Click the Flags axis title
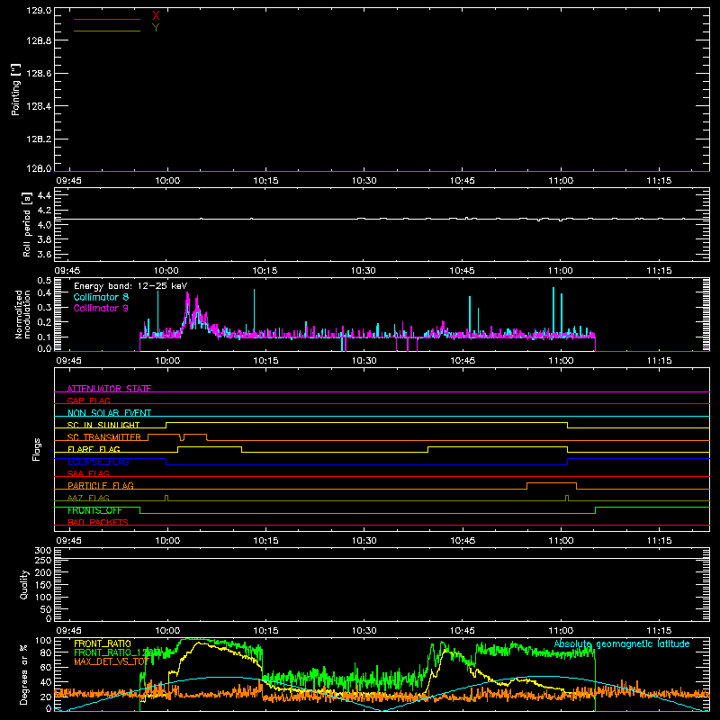Viewport: 720px width, 720px height. pos(37,449)
